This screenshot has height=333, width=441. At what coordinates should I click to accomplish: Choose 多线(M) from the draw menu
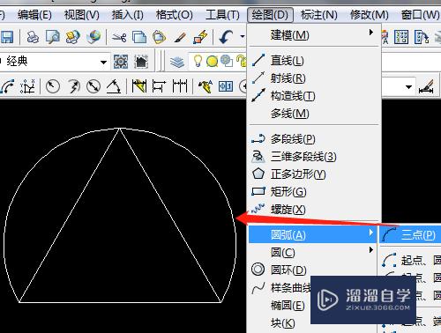[314, 114]
